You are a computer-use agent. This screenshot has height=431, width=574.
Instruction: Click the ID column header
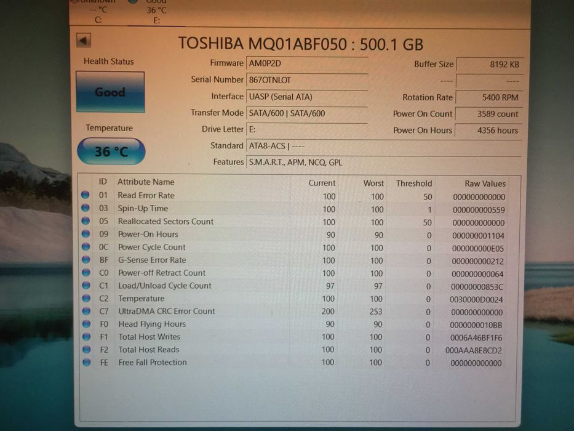point(103,182)
